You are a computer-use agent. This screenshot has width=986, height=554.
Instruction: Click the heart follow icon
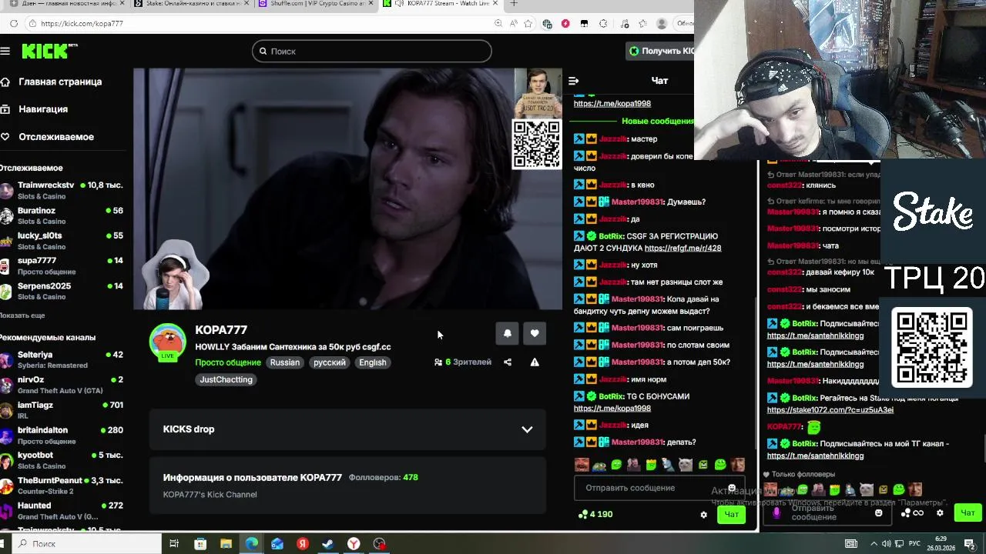coord(535,333)
